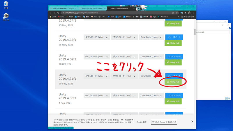Open the Unity Hub desktop shortcut
The image size is (233, 131).
pos(6,17)
